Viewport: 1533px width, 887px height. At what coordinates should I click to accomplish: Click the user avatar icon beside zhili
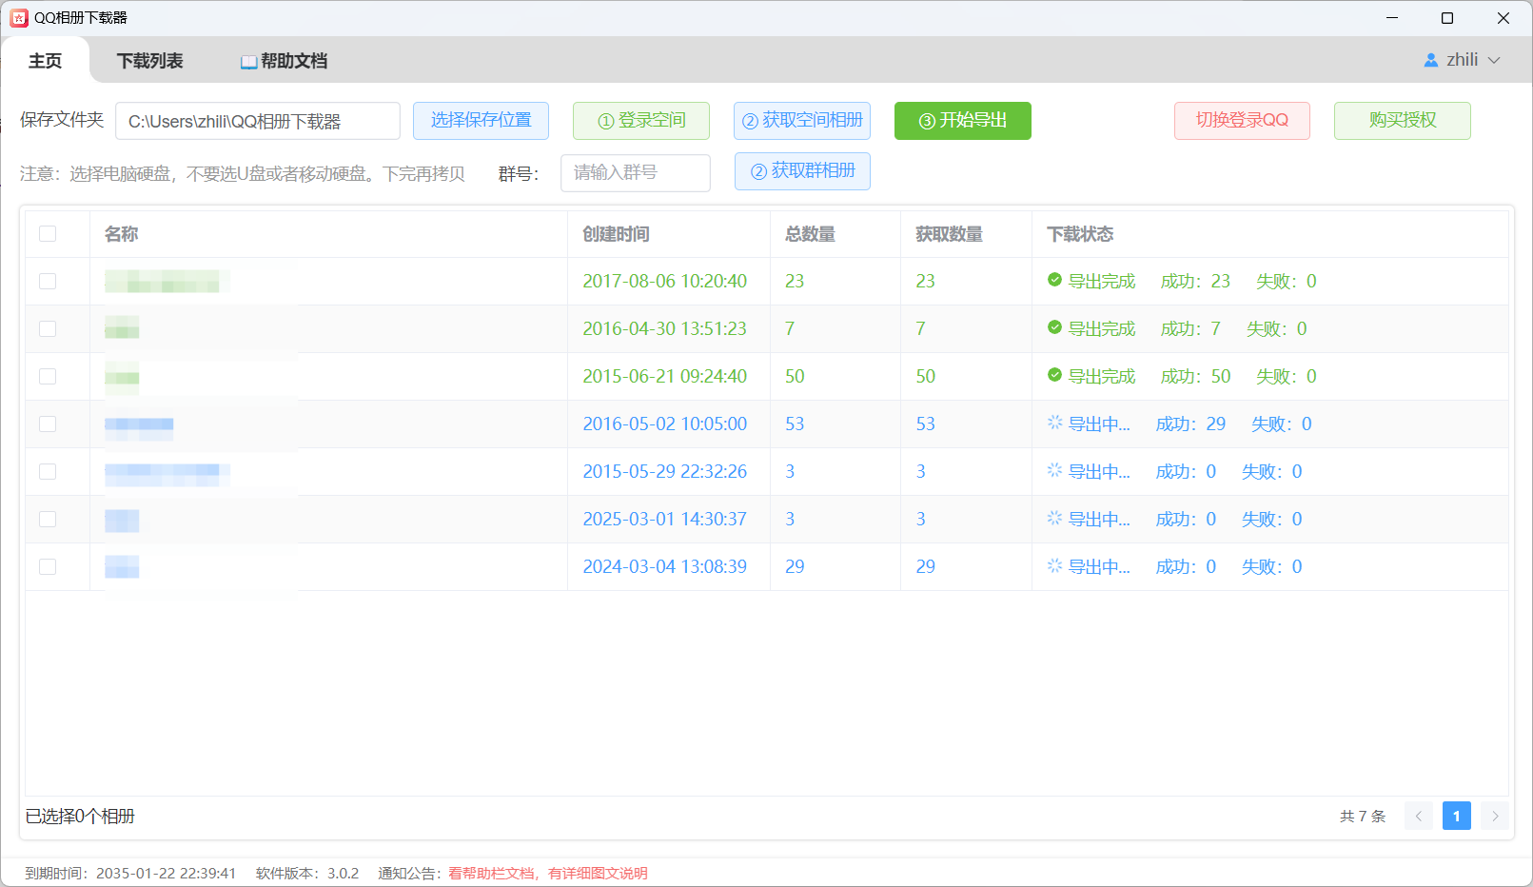click(x=1430, y=60)
